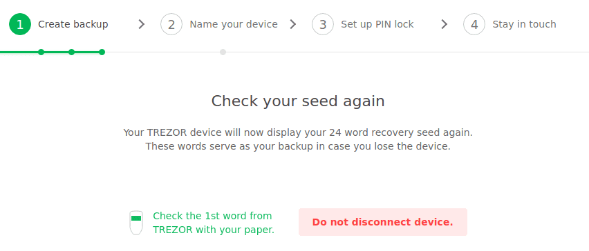589x251 pixels.
Task: Click chevron arrow after Set up PIN lock
Action: pyautogui.click(x=445, y=24)
